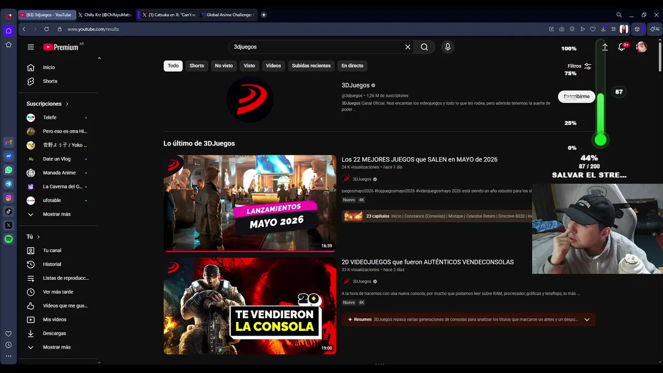Open the Opera menu logo
Viewport: 663px width, 373px height.
pos(9,16)
